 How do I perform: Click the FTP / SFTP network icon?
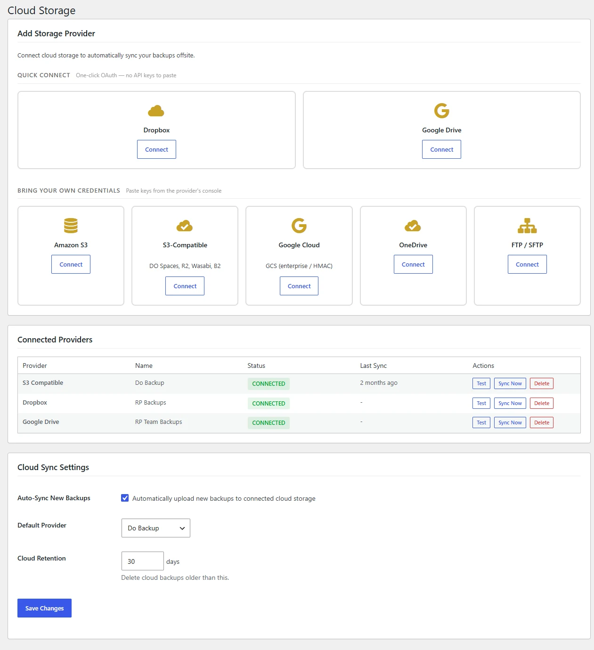[527, 226]
